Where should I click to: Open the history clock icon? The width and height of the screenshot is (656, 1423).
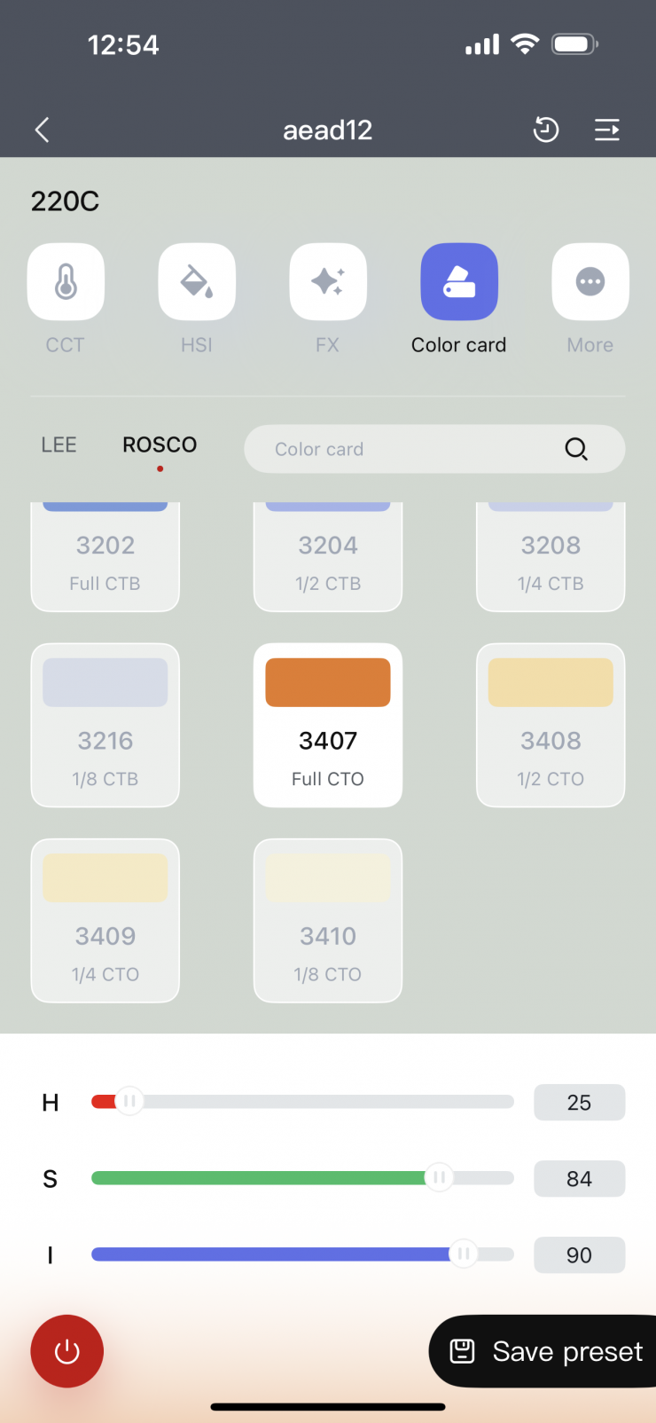[546, 130]
